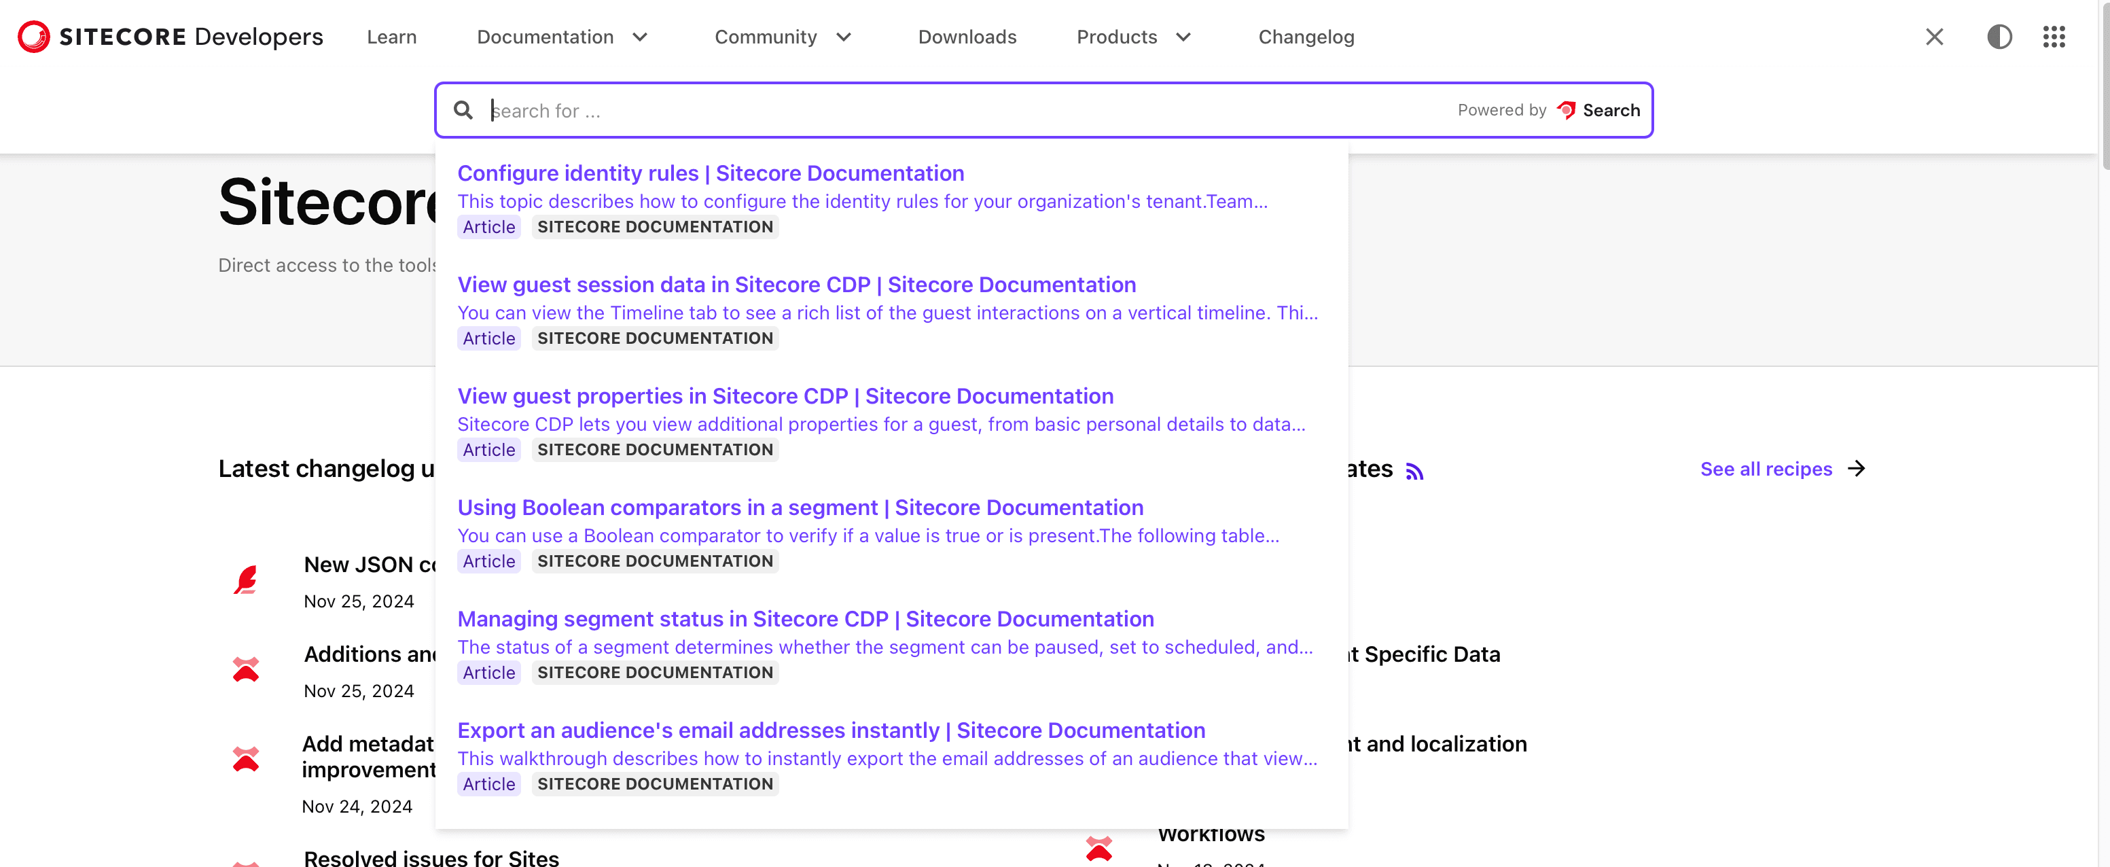Click the RSS feed icon
2110x867 pixels.
coord(1414,471)
